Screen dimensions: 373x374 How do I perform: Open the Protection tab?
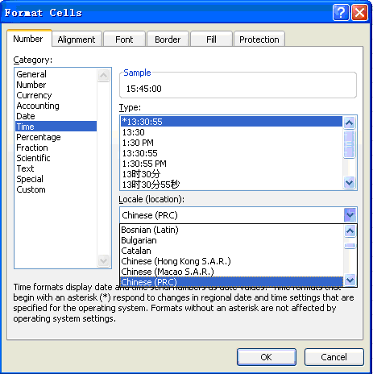pyautogui.click(x=259, y=39)
